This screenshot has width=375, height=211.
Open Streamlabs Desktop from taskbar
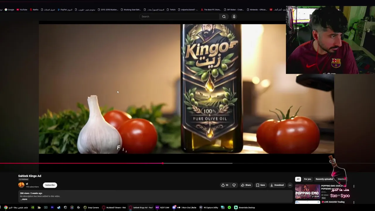tap(245, 207)
